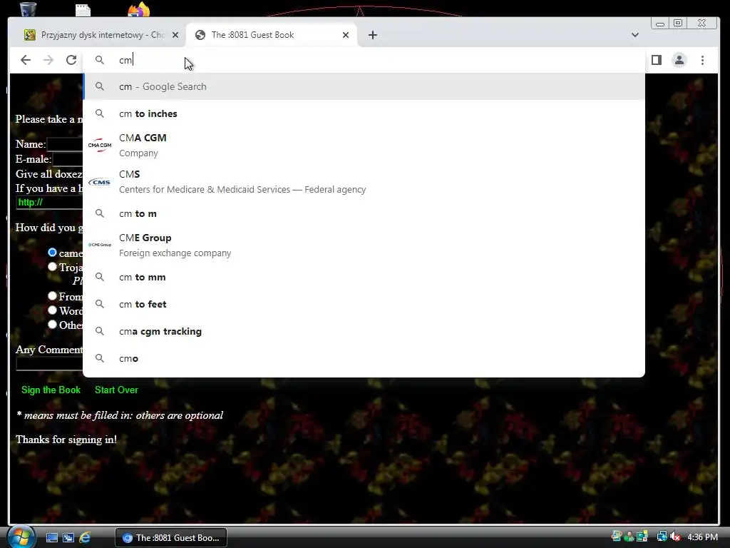Click the Sign the Book button

click(51, 390)
